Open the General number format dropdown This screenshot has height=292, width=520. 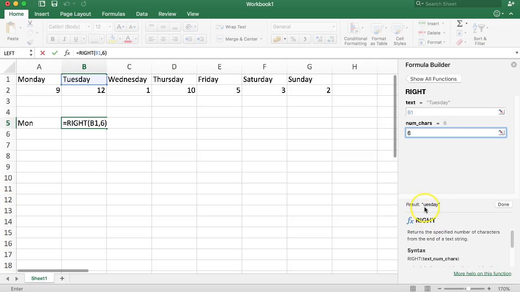click(x=334, y=27)
